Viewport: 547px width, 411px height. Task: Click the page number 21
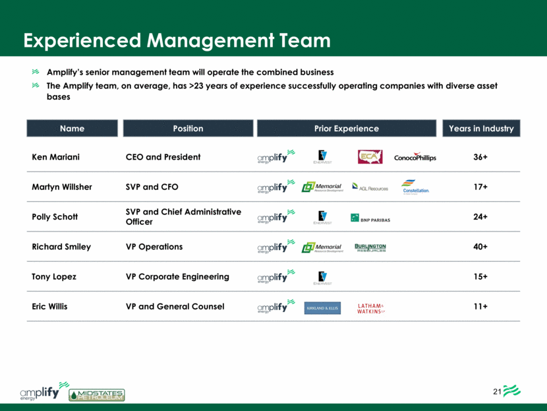(x=497, y=391)
